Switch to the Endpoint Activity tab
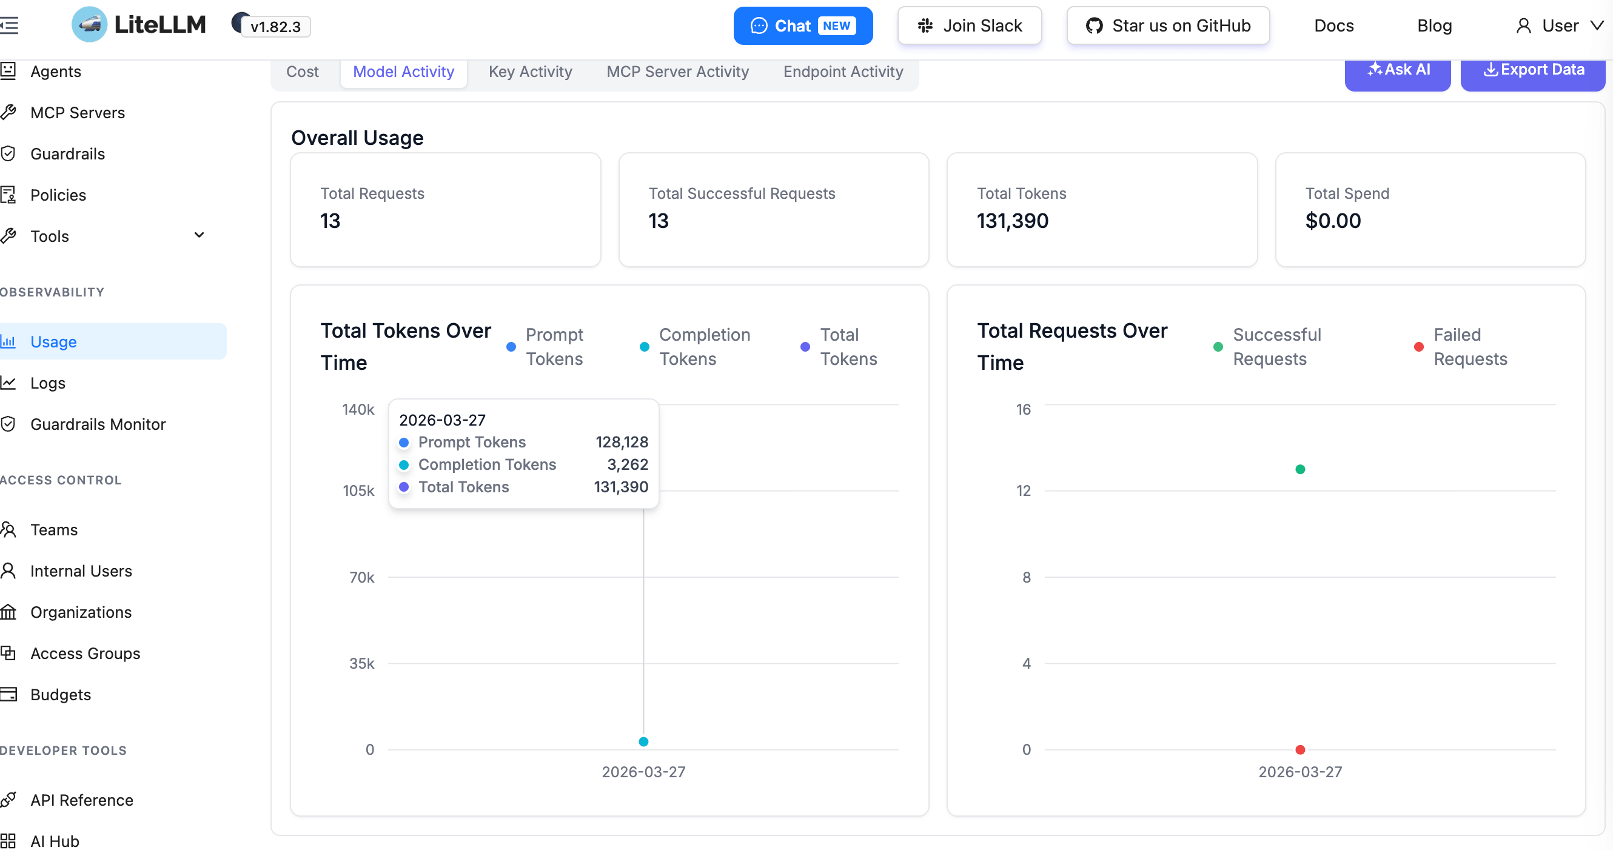1613x850 pixels. tap(842, 72)
